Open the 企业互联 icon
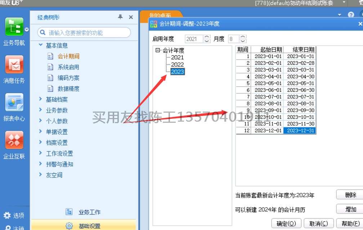The image size is (363, 230). click(x=14, y=140)
